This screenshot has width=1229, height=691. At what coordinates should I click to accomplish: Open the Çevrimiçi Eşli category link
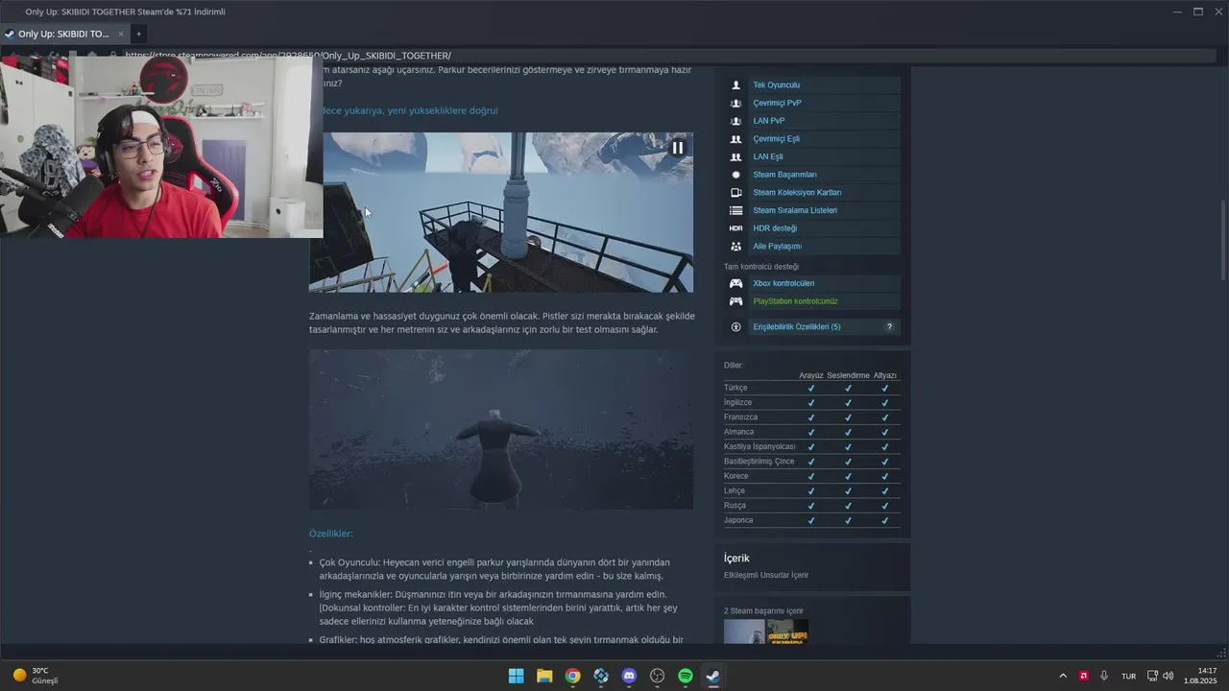point(776,139)
